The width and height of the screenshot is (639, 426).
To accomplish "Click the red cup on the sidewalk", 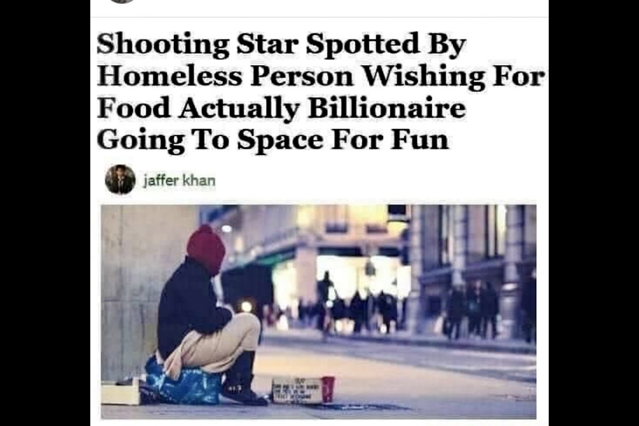I will tap(328, 390).
